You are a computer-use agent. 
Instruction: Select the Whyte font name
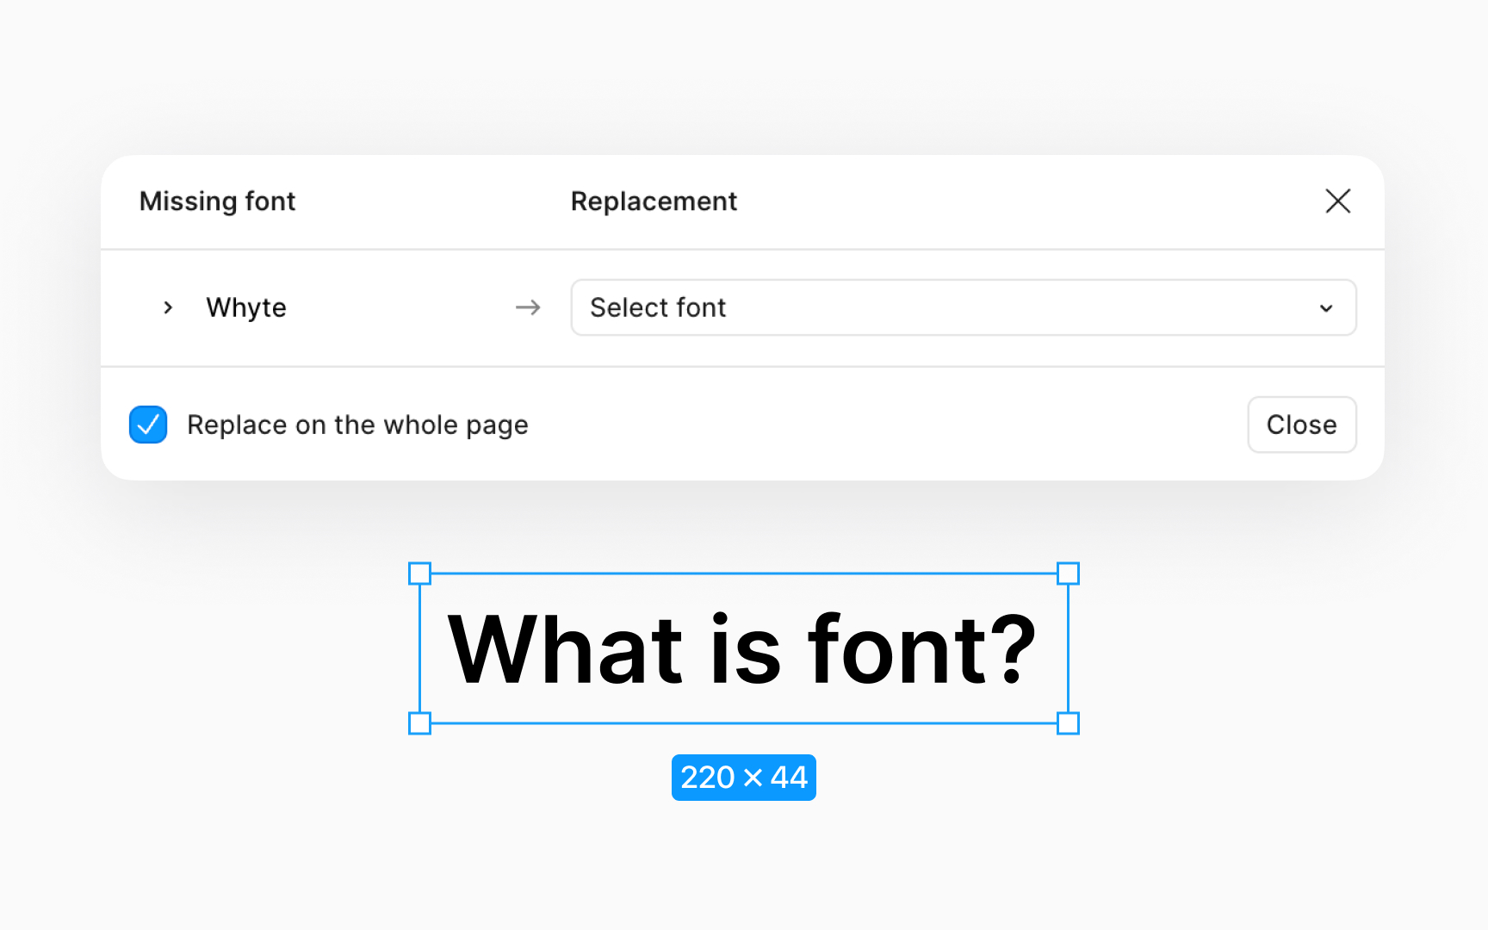pyautogui.click(x=246, y=307)
